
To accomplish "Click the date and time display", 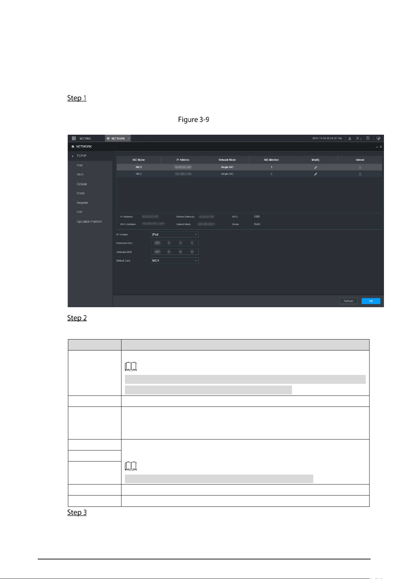I will pos(327,138).
